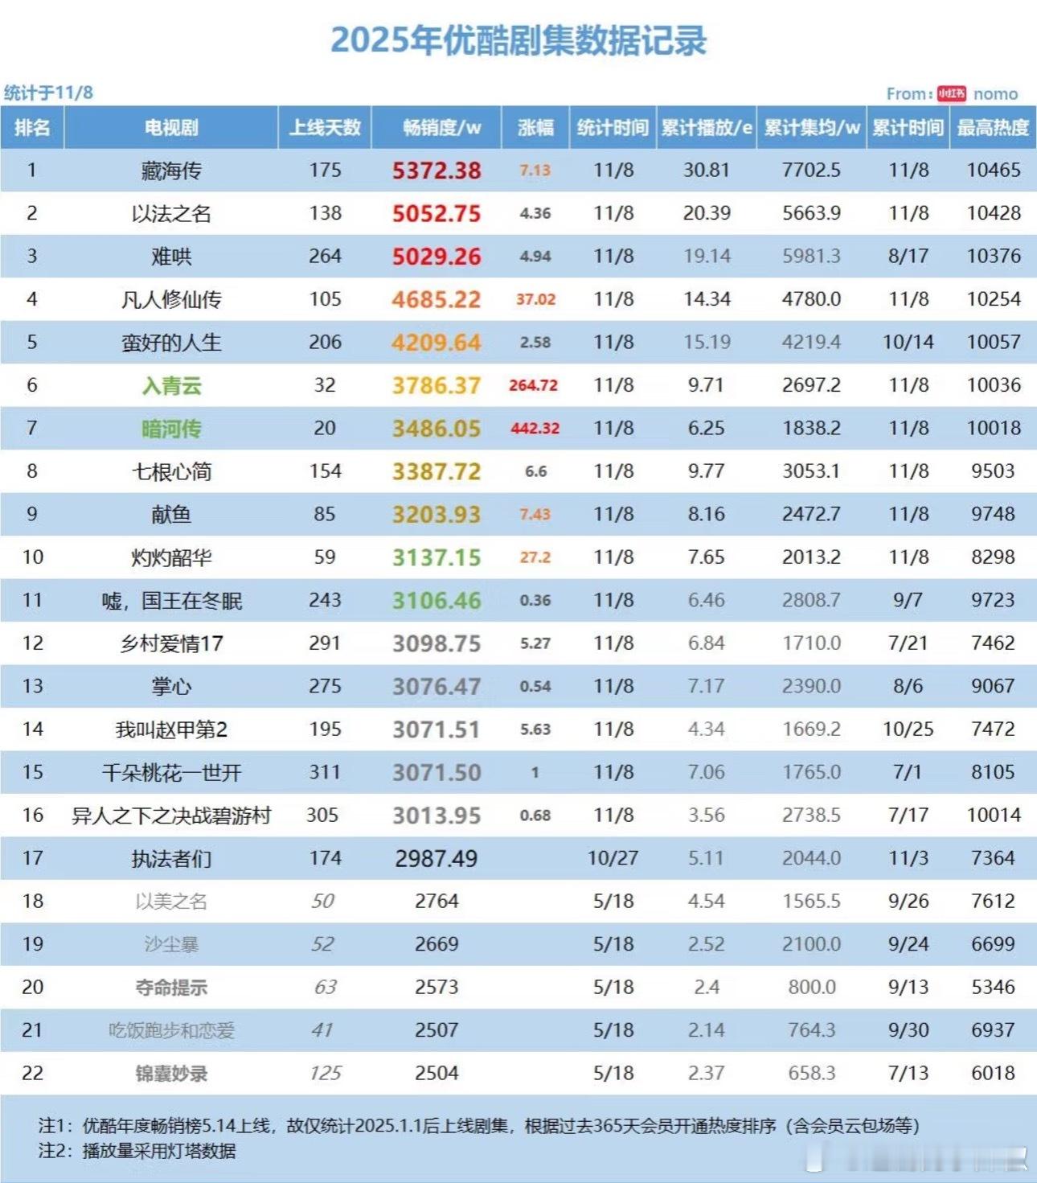
Task: Click the sales value 3786.37
Action: tap(437, 386)
